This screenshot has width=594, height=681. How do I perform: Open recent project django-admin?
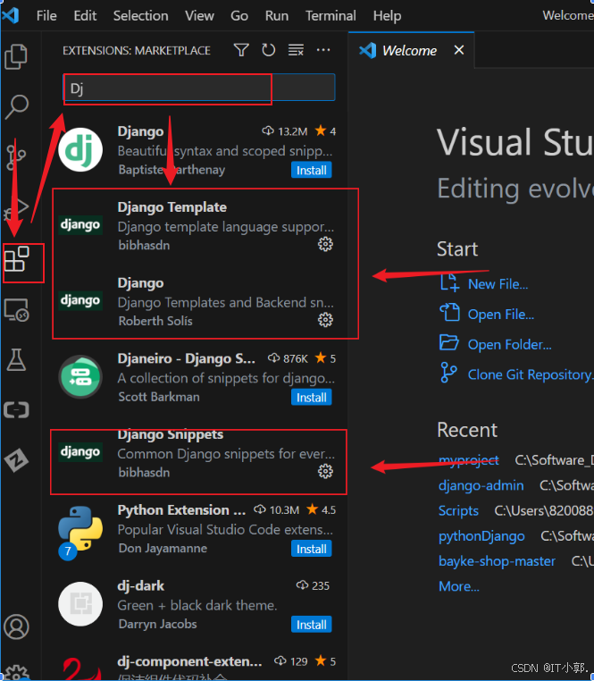point(481,485)
